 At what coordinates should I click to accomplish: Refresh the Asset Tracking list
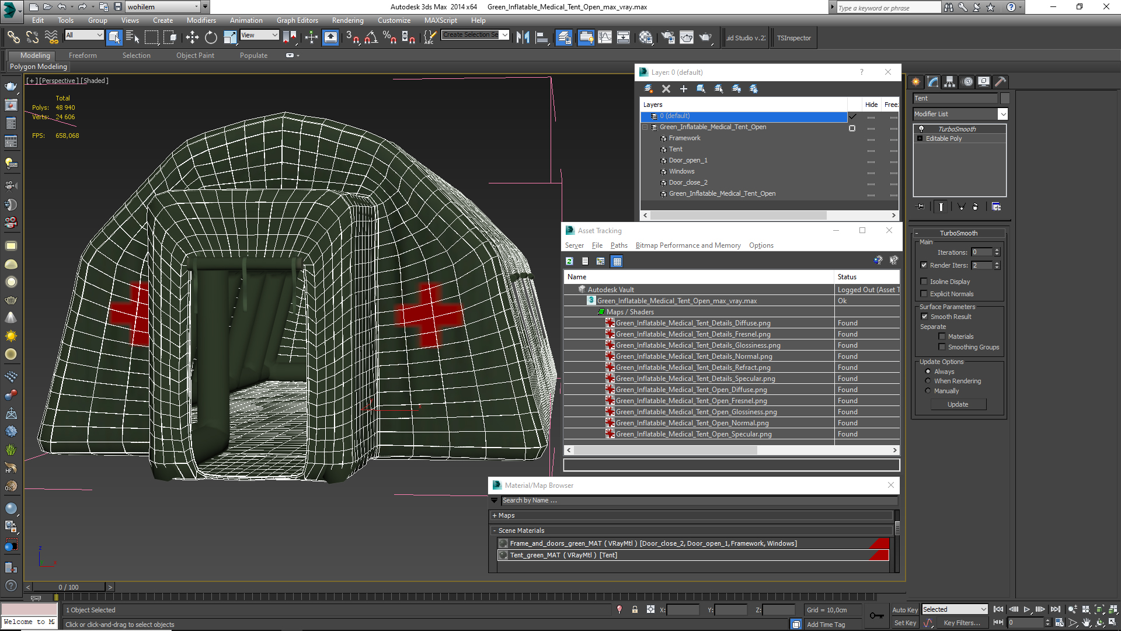click(x=569, y=261)
